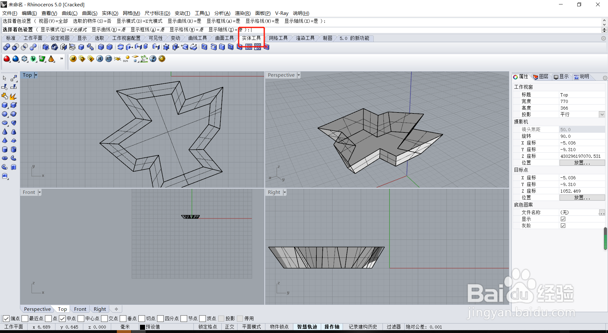This screenshot has width=608, height=333.
Task: Click the V-Ray SUN light icon
Action: [x=126, y=59]
